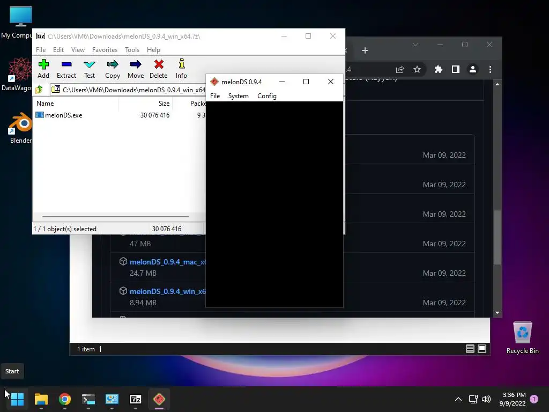Open the notification badge in tray
549x412 pixels.
(x=534, y=399)
